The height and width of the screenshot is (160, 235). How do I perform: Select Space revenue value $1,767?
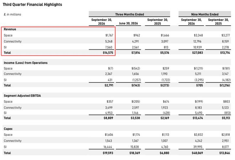[x=109, y=35]
